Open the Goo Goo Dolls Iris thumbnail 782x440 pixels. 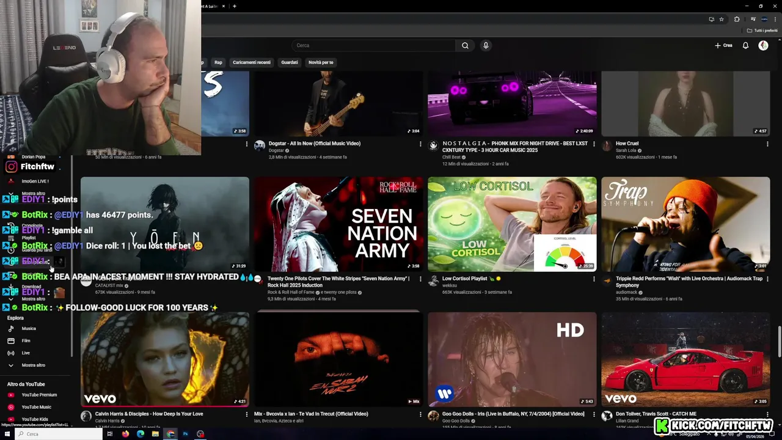point(512,359)
